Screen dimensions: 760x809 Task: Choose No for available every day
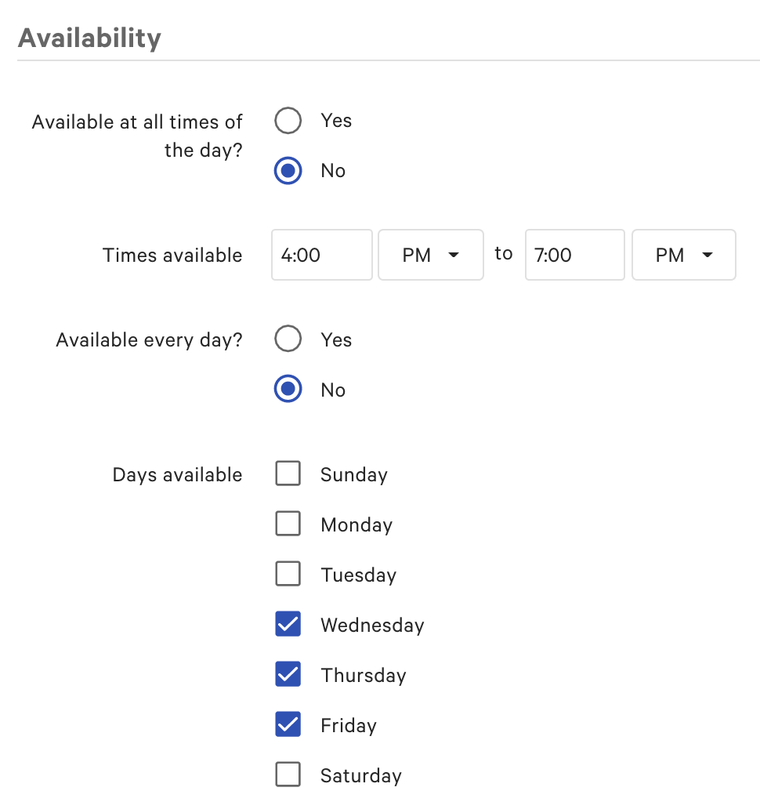pyautogui.click(x=288, y=390)
